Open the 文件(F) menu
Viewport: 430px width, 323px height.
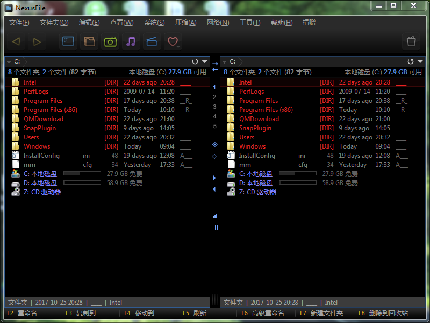click(19, 23)
